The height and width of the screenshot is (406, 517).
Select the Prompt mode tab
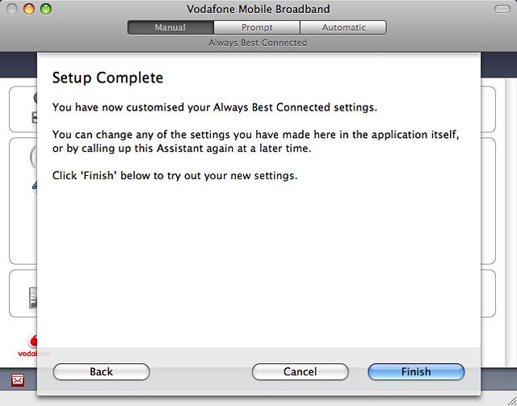click(256, 27)
